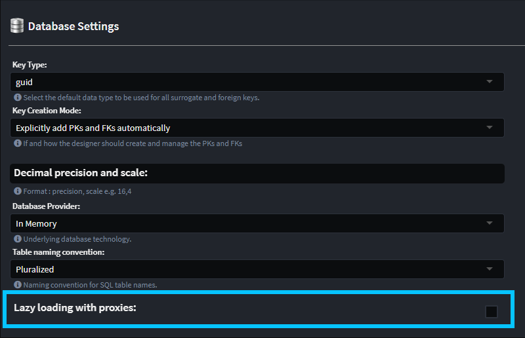Image resolution: width=525 pixels, height=338 pixels.
Task: Click the Database Settings heading
Action: pos(73,27)
